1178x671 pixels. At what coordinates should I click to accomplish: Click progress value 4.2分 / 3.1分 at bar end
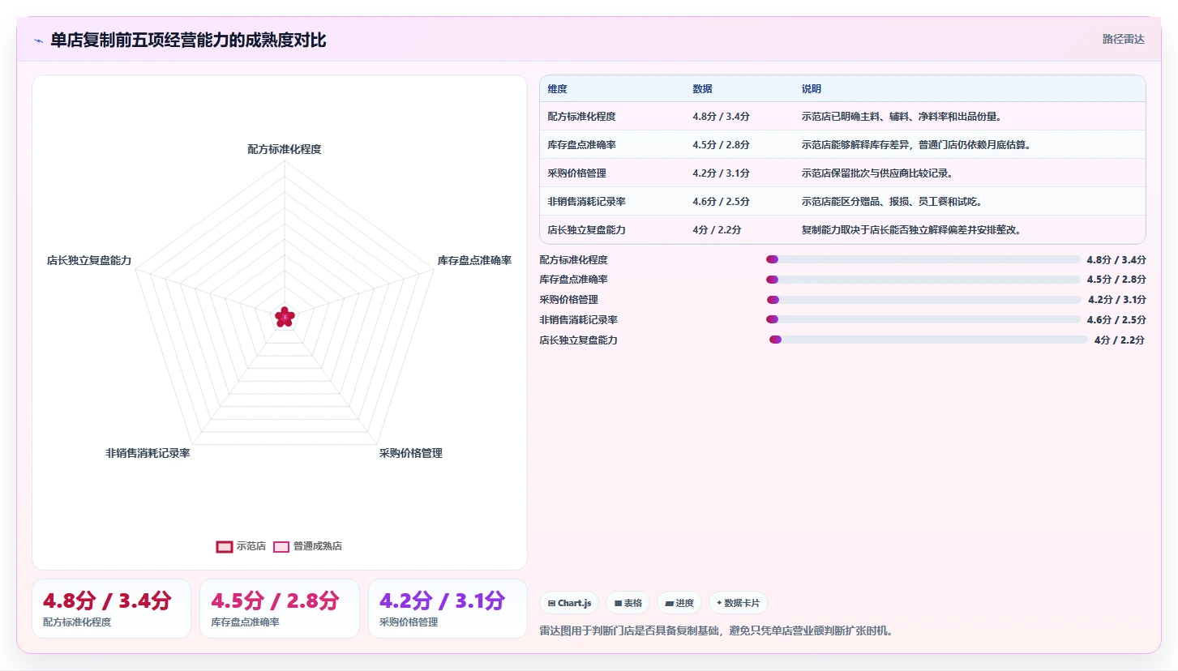coord(1116,300)
